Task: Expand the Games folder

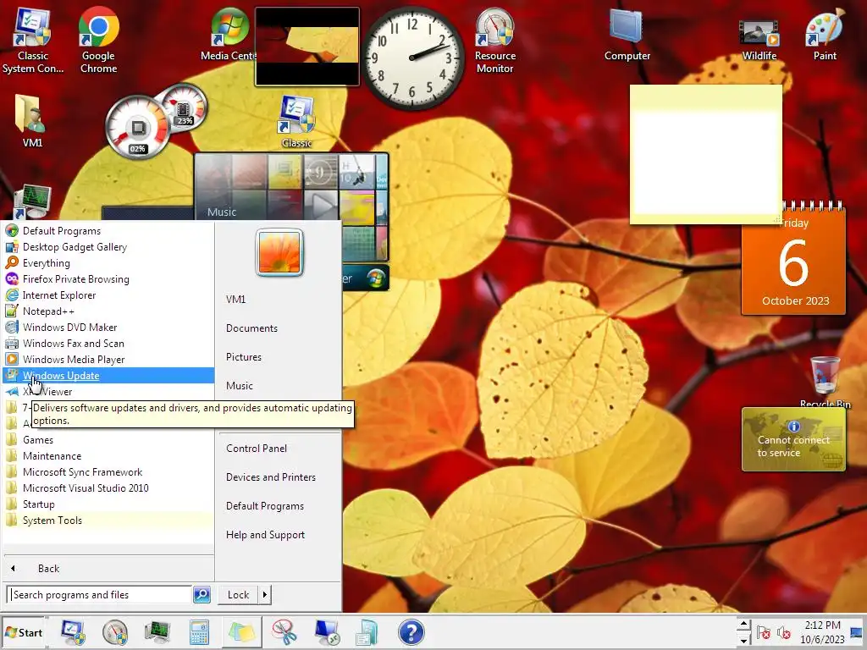Action: pyautogui.click(x=108, y=439)
